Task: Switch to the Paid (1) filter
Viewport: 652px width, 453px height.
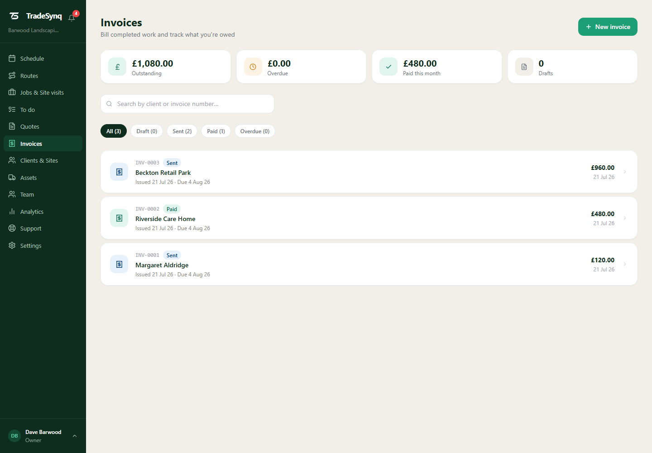Action: (216, 131)
